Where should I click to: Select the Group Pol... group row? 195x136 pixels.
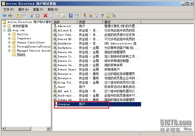[x=97, y=82]
